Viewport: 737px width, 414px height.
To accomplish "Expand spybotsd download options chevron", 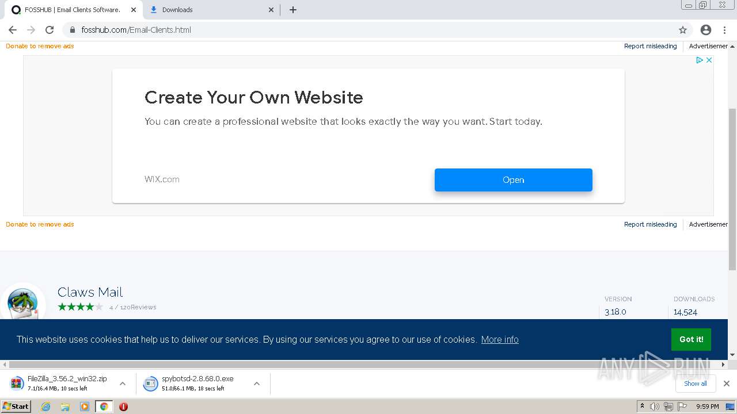I will point(257,384).
